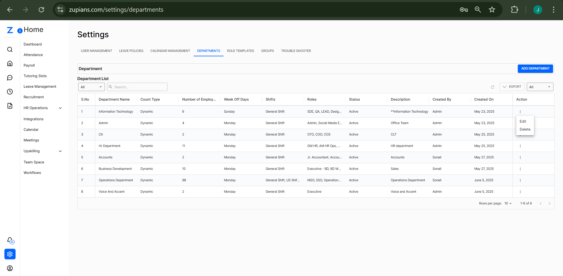This screenshot has height=276, width=563.
Task: Select Edit from the action menu
Action: coord(523,121)
